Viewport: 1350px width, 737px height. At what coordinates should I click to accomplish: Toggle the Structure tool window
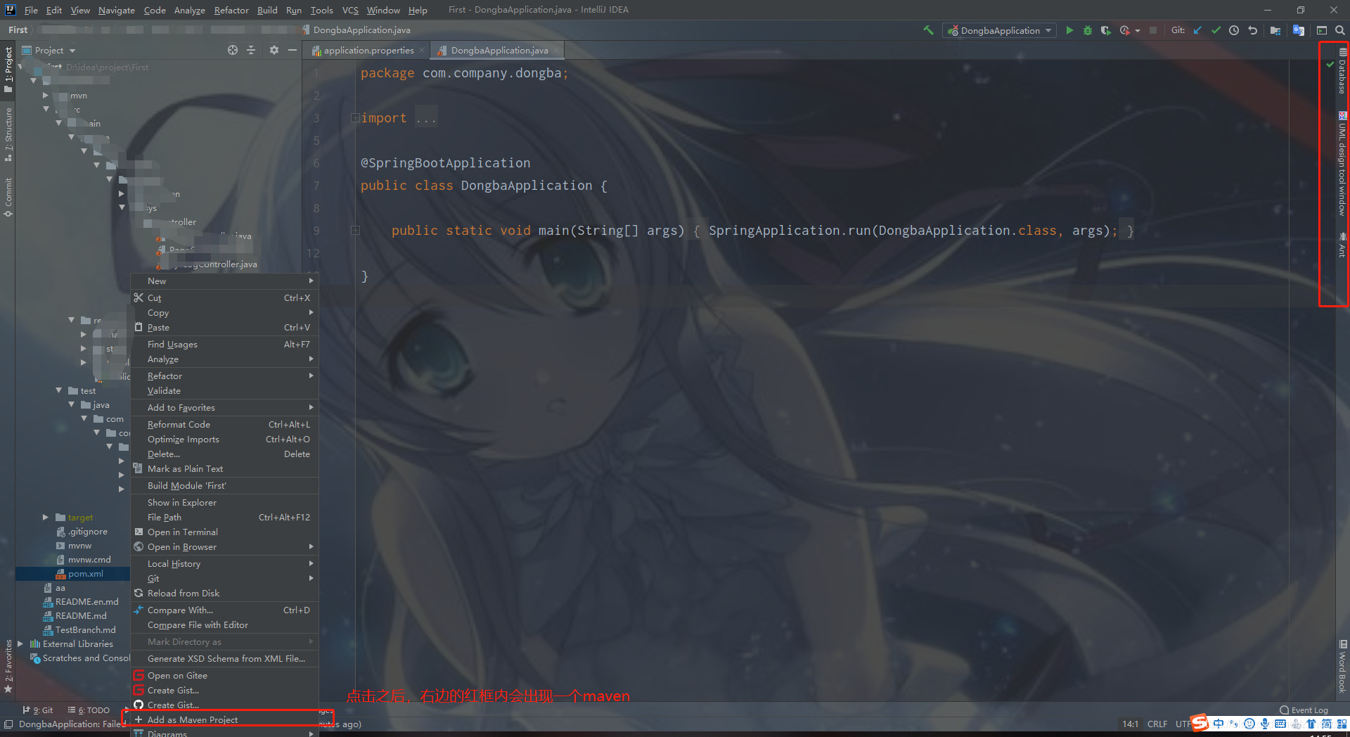8,134
